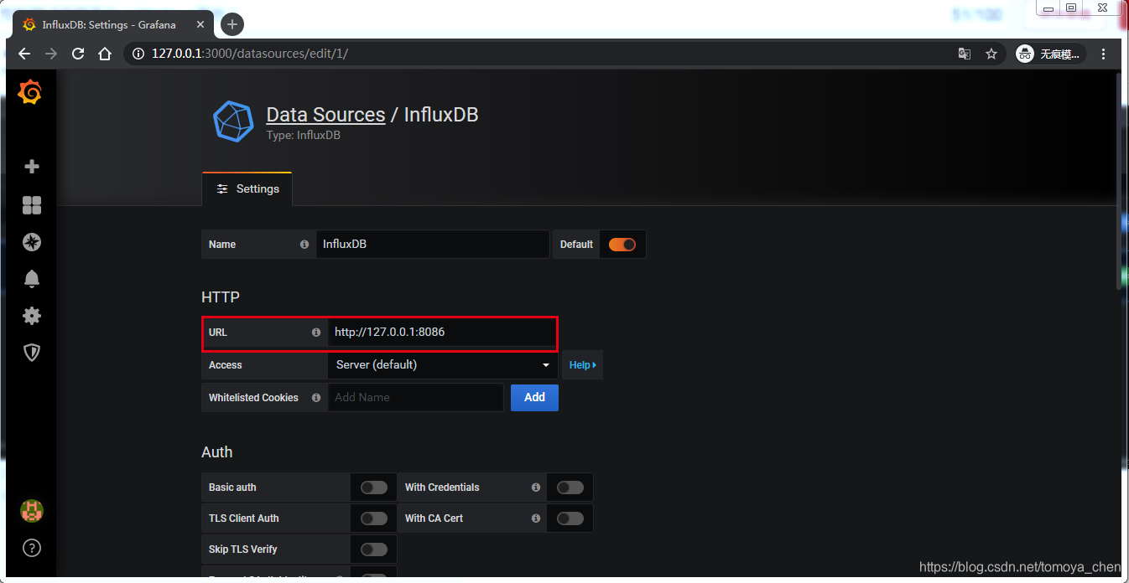Enable the With Credentials switch
Image resolution: width=1129 pixels, height=583 pixels.
[570, 488]
